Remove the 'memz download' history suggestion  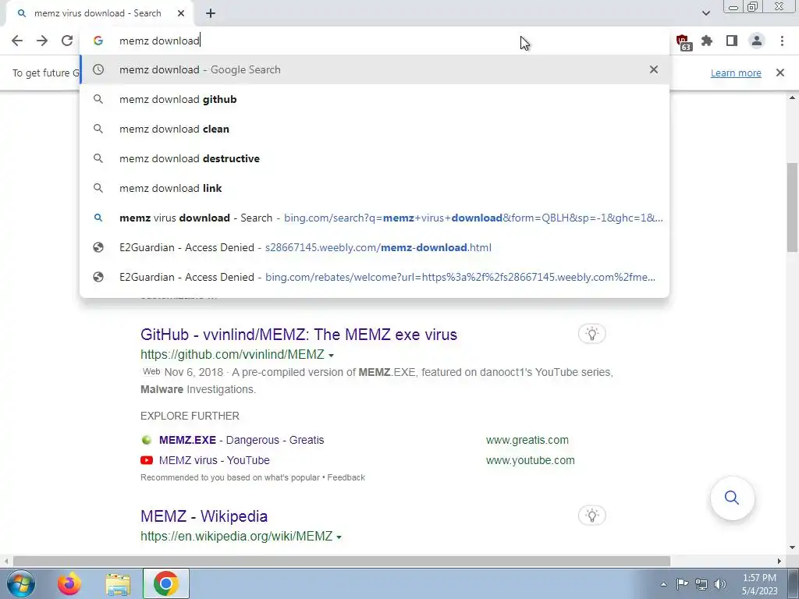click(x=654, y=69)
